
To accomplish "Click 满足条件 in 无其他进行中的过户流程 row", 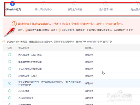I will point(89,55).
